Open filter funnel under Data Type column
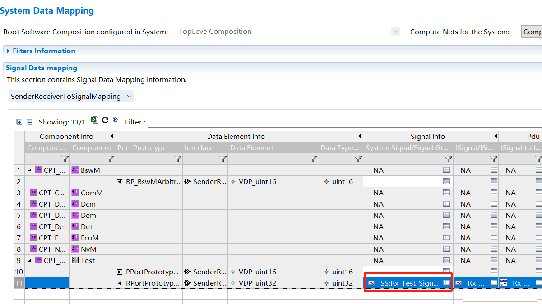The width and height of the screenshot is (542, 304). coord(358,159)
